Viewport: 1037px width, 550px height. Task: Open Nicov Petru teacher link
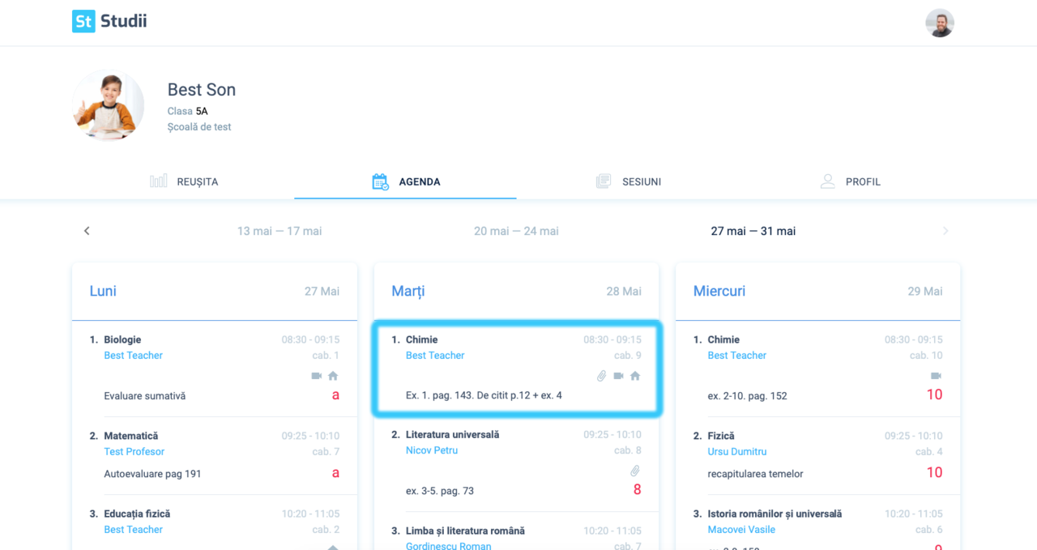click(x=432, y=450)
